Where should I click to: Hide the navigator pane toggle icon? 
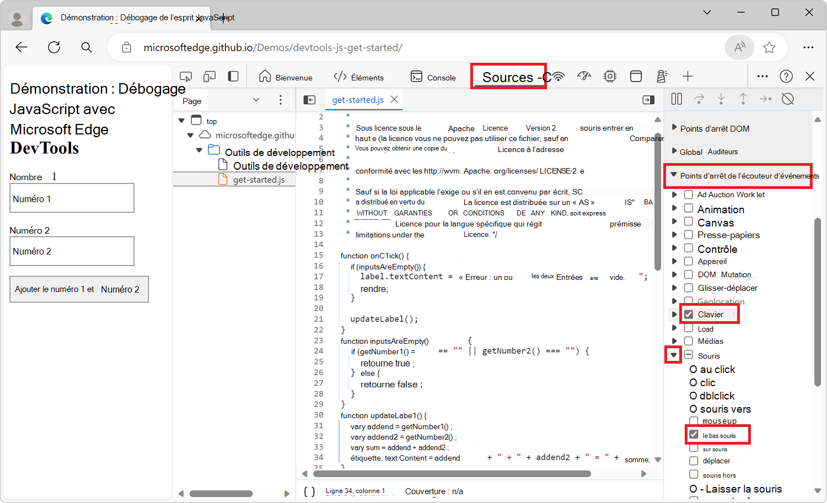(x=310, y=100)
